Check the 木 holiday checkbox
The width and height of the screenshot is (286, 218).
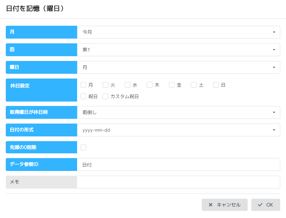150,85
